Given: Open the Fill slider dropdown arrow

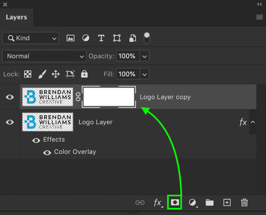Looking at the screenshot, I should (144, 74).
